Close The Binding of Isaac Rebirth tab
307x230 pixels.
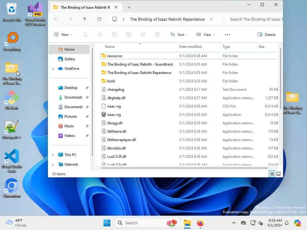point(116,7)
